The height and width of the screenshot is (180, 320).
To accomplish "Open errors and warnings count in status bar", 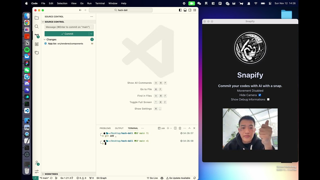I will click(81, 178).
